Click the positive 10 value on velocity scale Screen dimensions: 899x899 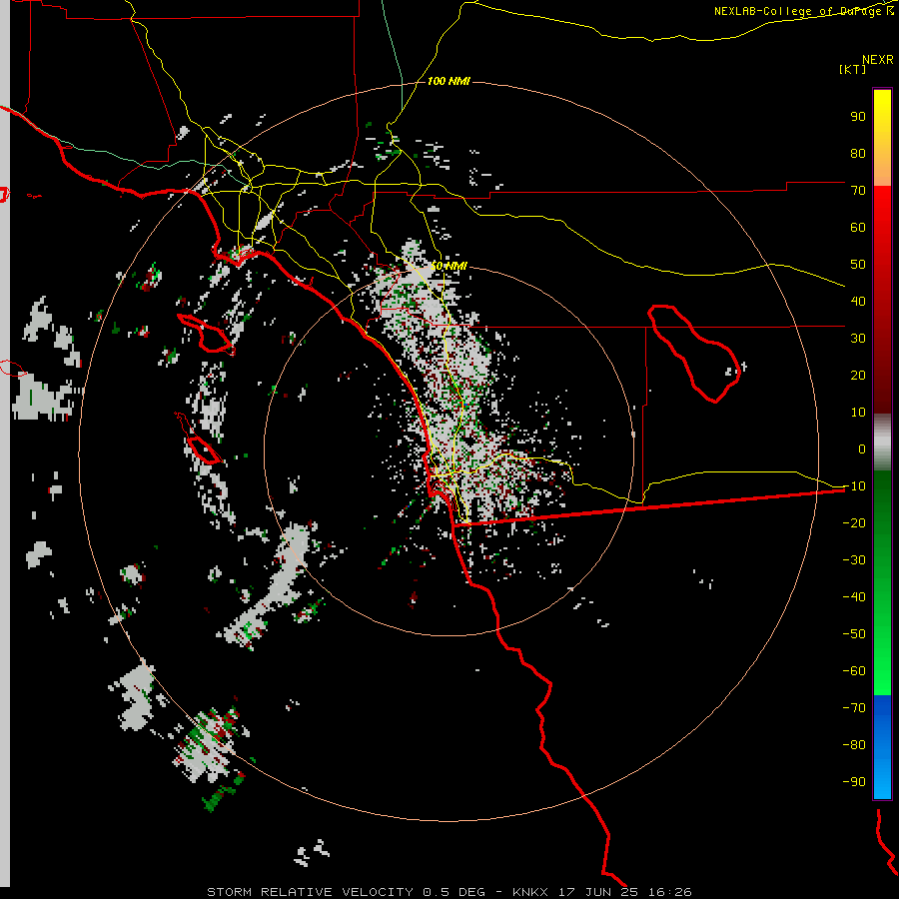(858, 413)
